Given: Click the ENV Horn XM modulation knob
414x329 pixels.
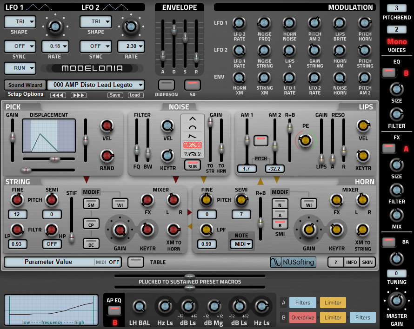Looking at the screenshot, I should 239,78.
